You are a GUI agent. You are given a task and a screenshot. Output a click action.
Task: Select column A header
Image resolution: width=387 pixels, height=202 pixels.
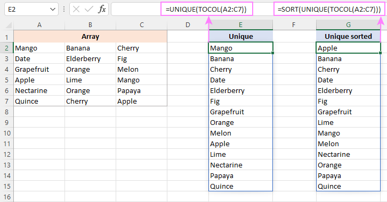tap(39, 25)
